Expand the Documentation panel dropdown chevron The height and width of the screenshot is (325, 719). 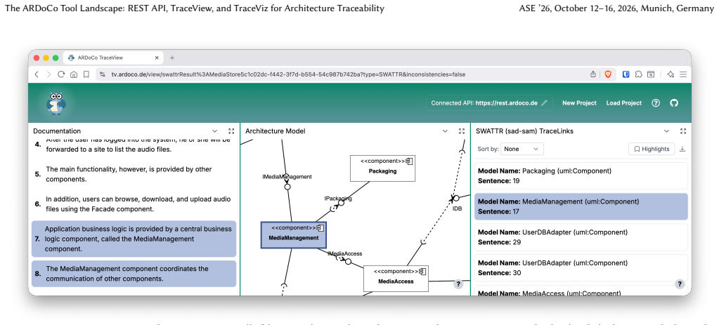[214, 131]
